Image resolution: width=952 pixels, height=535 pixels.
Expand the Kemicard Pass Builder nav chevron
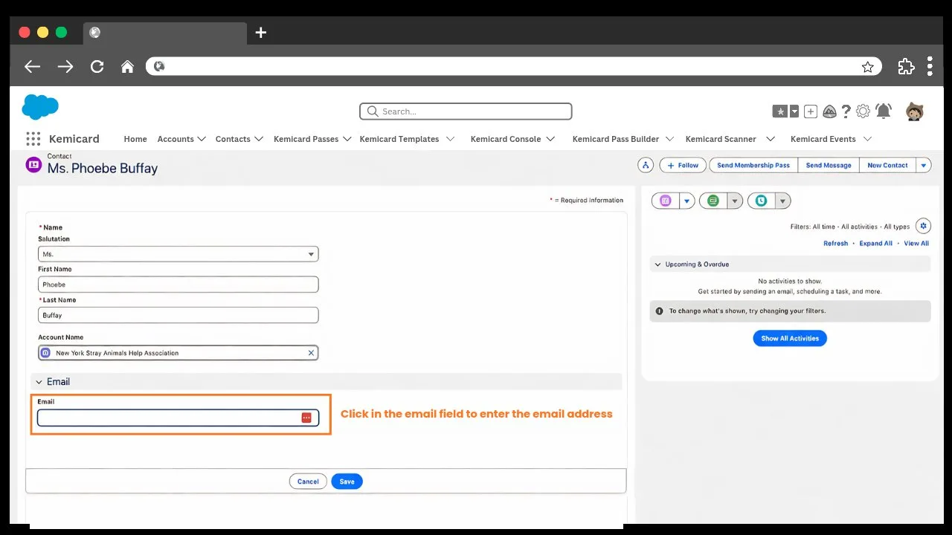tap(669, 139)
